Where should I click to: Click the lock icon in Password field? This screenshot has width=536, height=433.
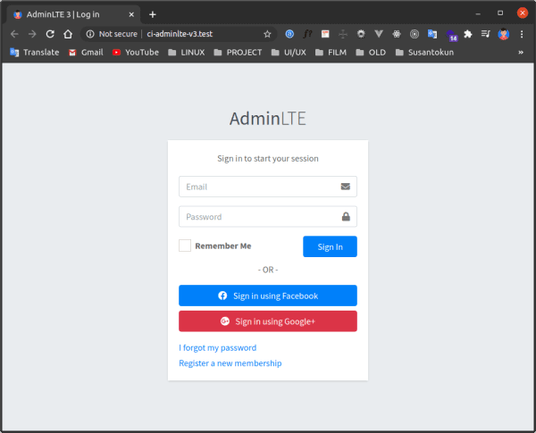pyautogui.click(x=346, y=217)
